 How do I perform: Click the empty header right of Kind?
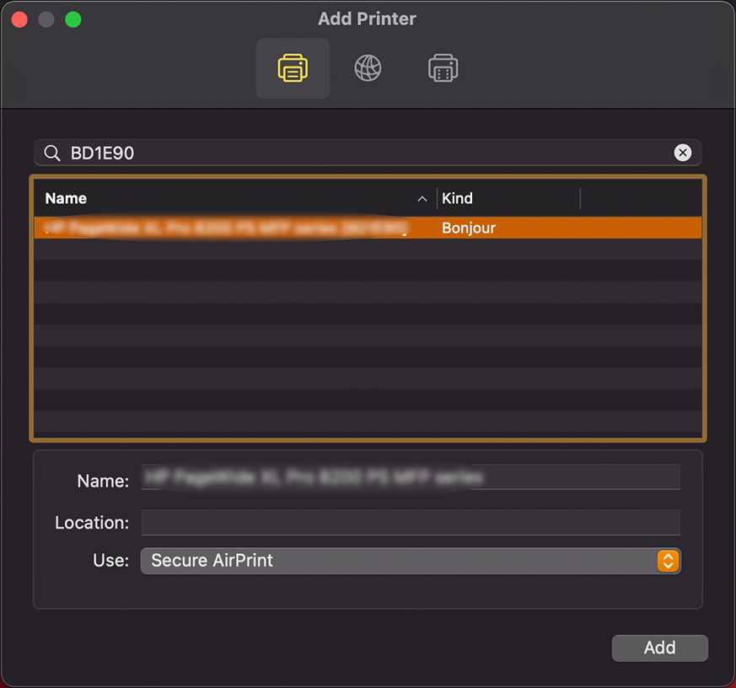(641, 199)
